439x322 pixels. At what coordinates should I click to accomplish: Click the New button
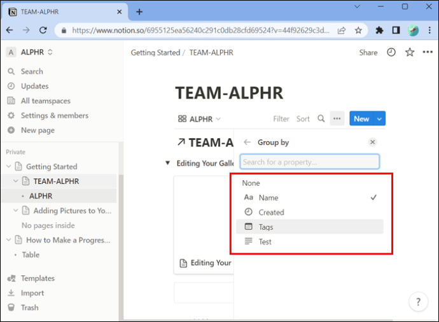tap(361, 119)
